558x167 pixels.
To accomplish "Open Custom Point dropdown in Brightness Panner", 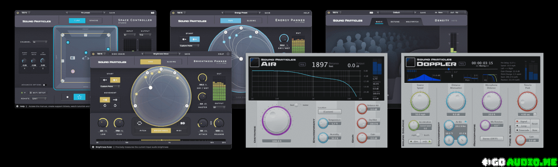I will [110, 86].
